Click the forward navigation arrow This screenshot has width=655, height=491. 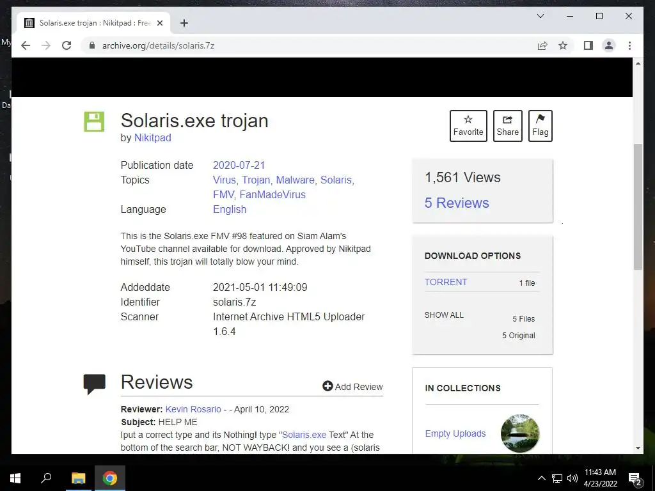pos(46,45)
